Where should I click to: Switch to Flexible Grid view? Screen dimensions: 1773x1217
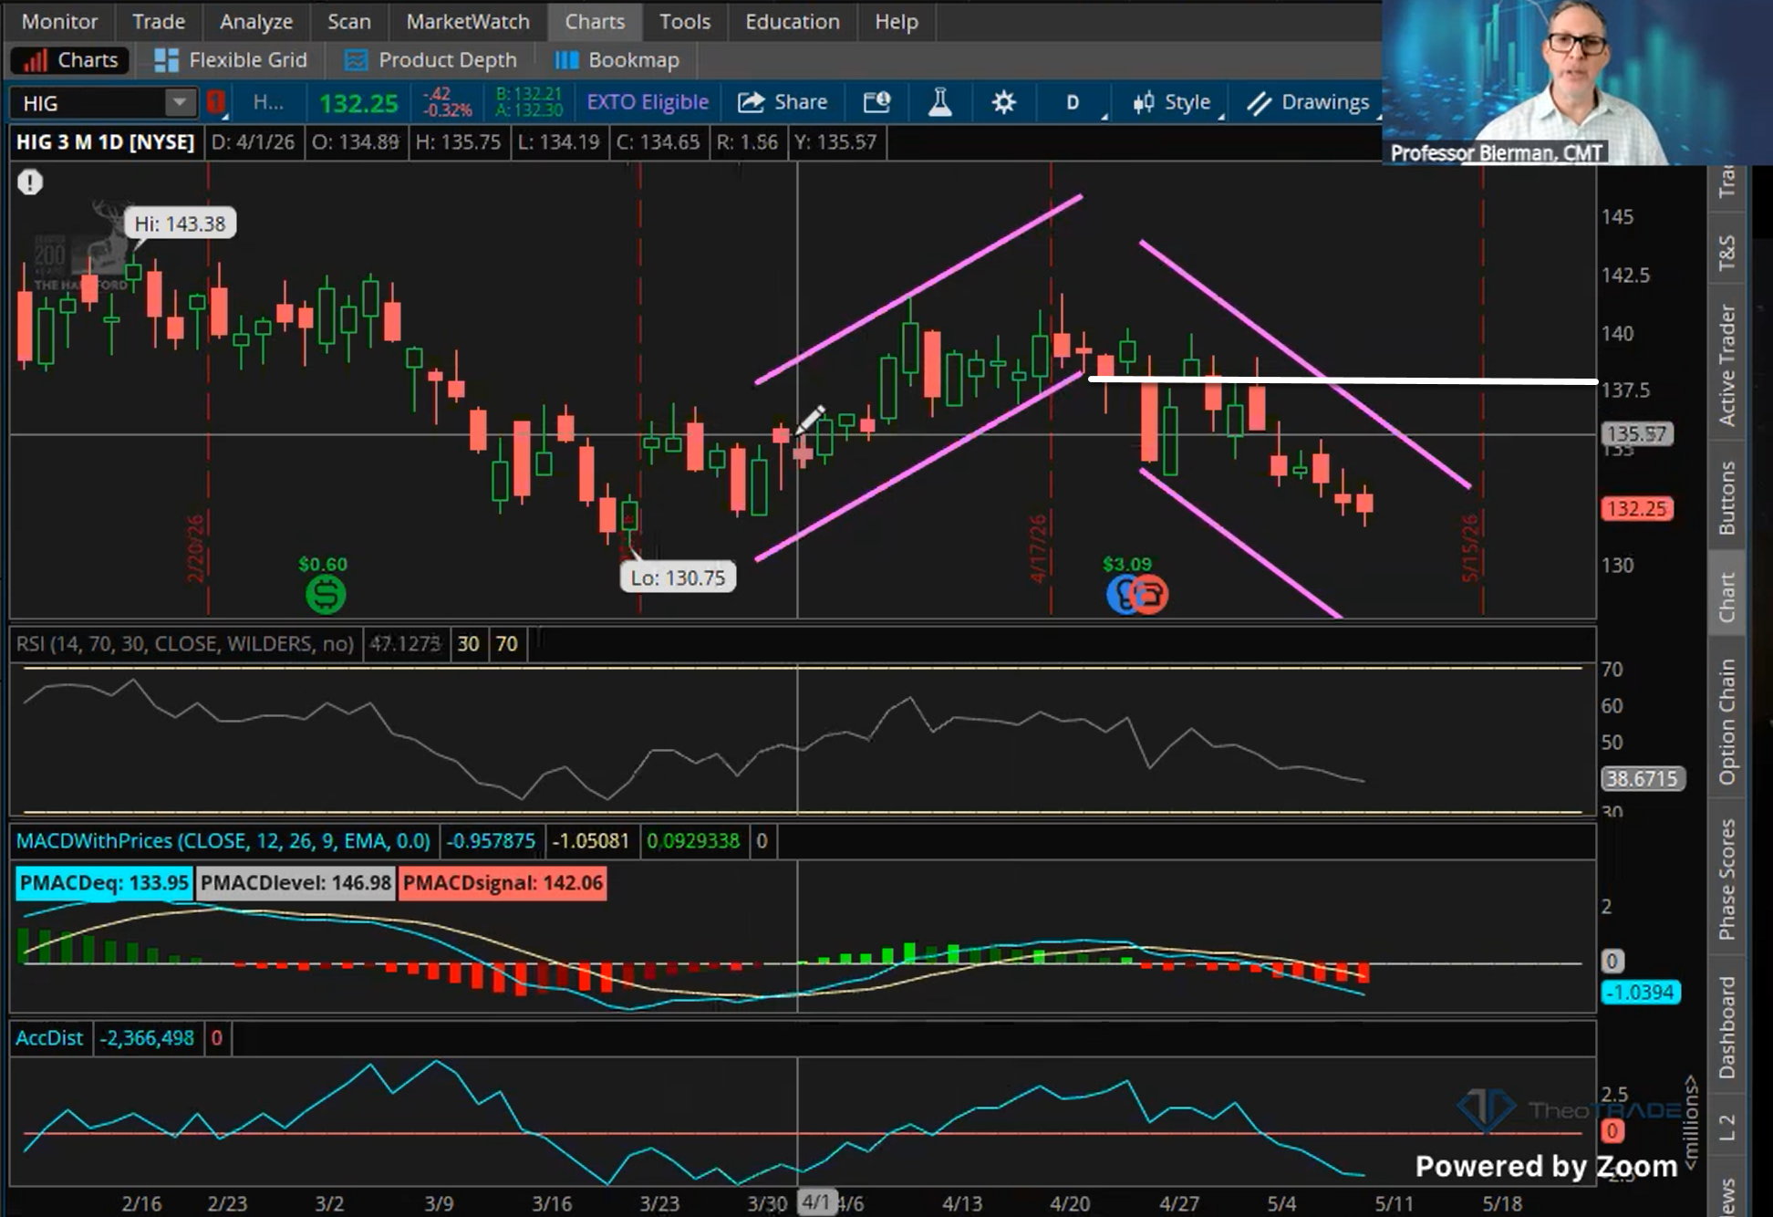pyautogui.click(x=231, y=60)
